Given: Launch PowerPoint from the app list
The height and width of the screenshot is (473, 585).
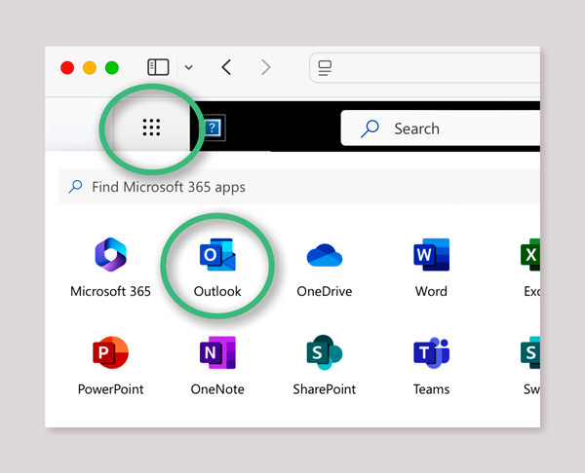Looking at the screenshot, I should tap(110, 366).
